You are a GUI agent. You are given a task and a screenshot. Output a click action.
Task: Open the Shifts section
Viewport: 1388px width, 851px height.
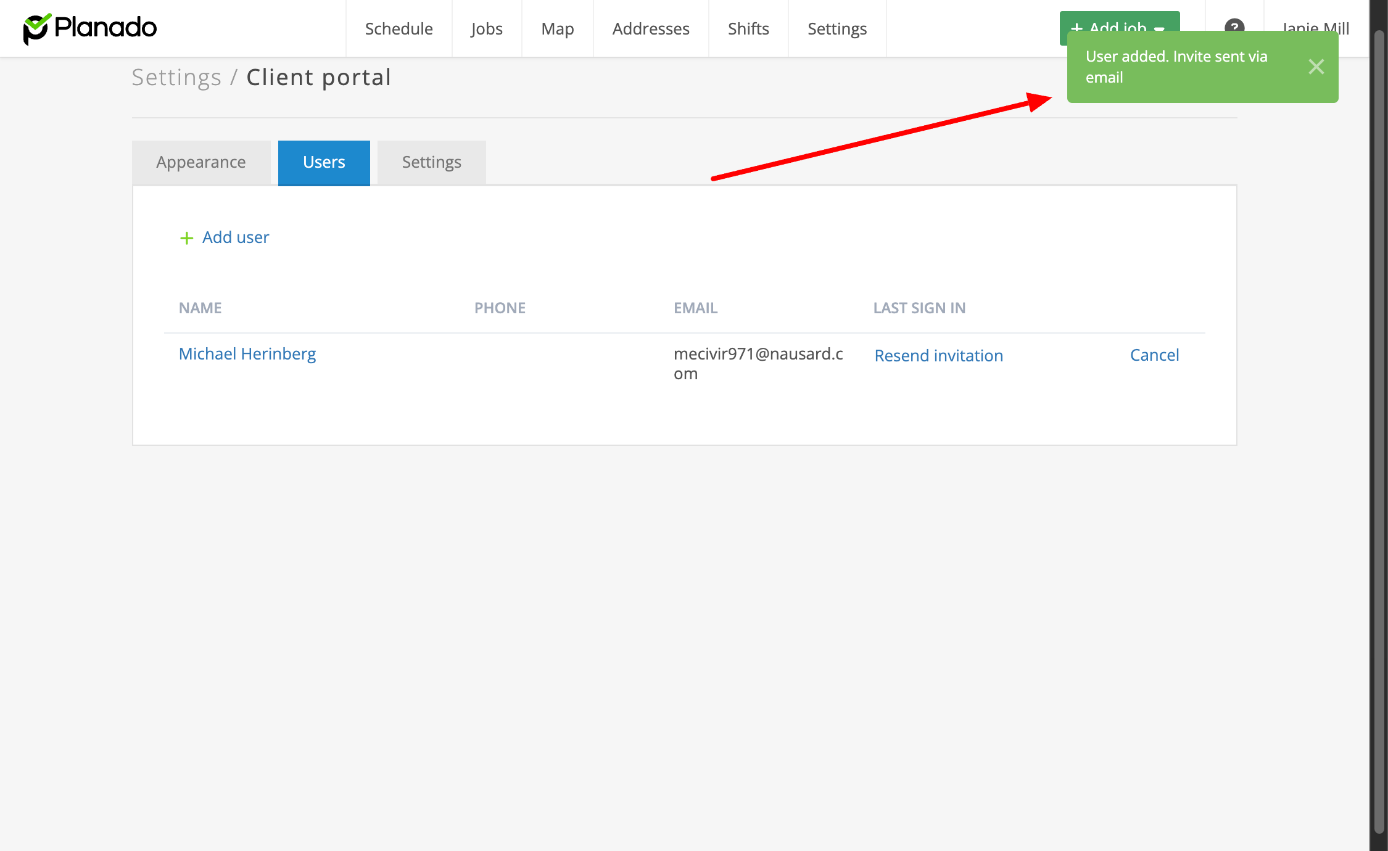[x=748, y=28]
